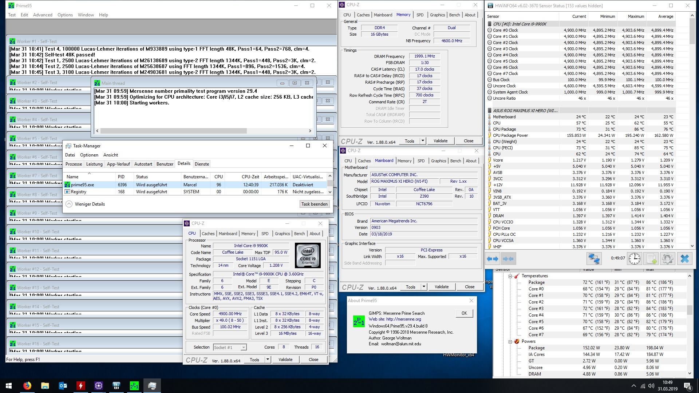The image size is (699, 393).
Task: Click the Prime95 logo in the About dialog
Action: point(359,321)
